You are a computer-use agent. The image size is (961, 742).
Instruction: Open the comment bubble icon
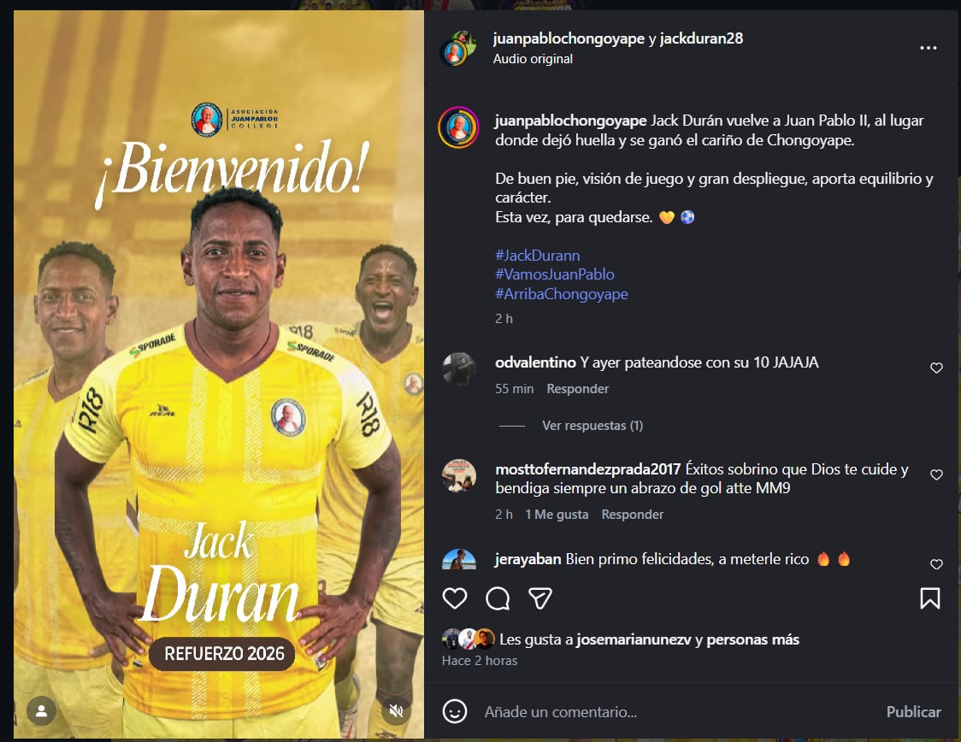[498, 598]
